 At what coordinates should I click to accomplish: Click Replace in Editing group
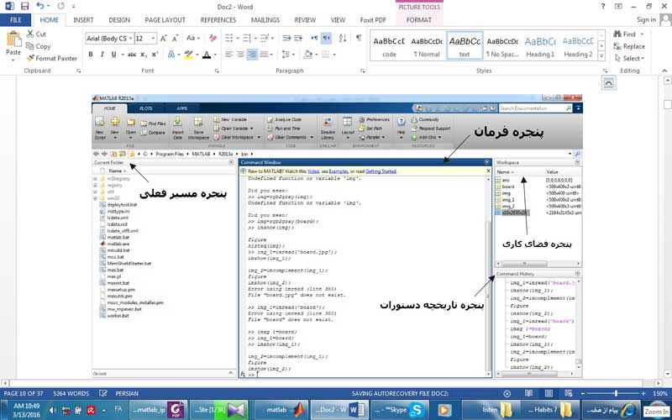pos(629,46)
